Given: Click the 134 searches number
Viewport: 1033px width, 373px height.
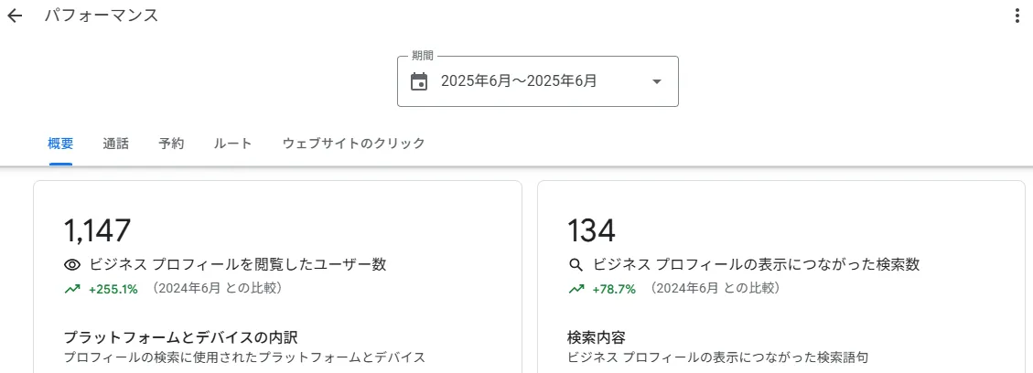Looking at the screenshot, I should [x=591, y=231].
